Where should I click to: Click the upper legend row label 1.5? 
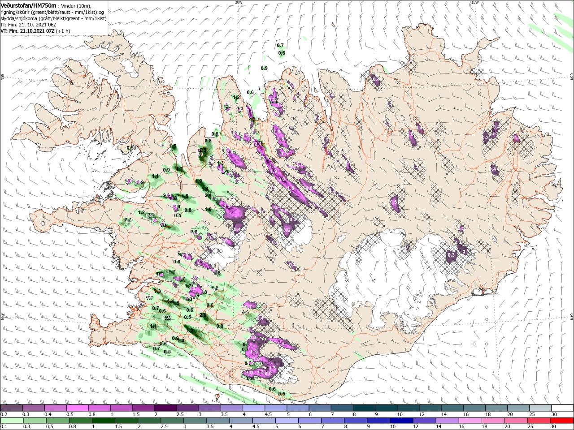point(136,415)
